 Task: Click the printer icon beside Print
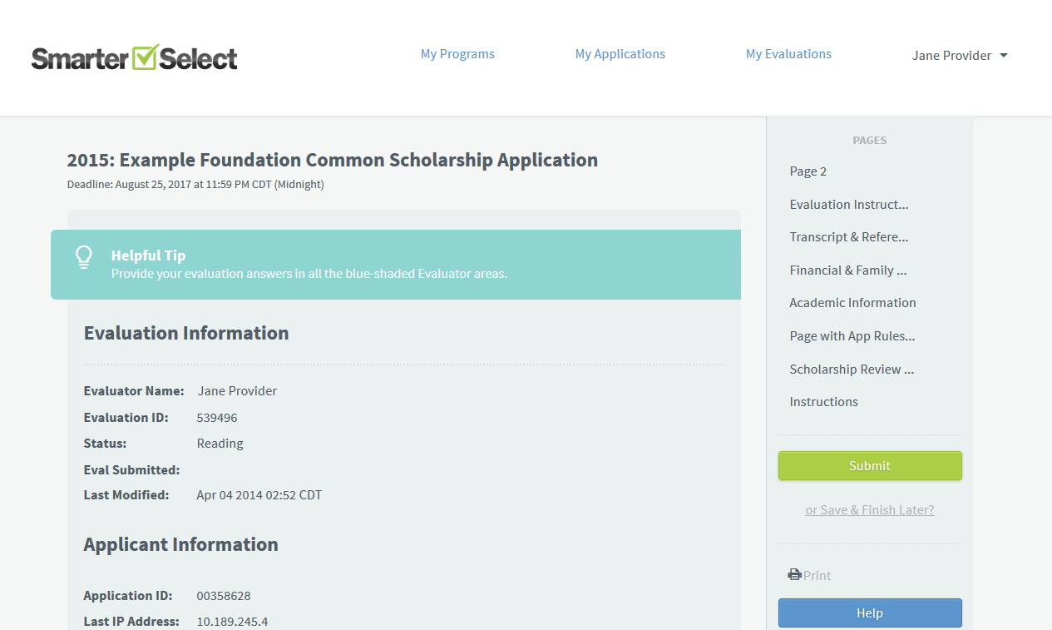(794, 575)
